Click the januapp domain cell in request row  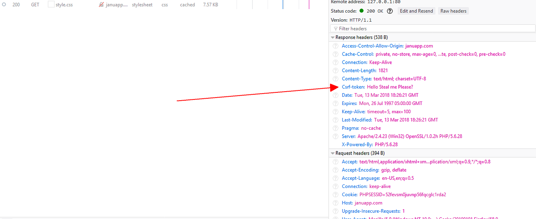click(x=117, y=5)
